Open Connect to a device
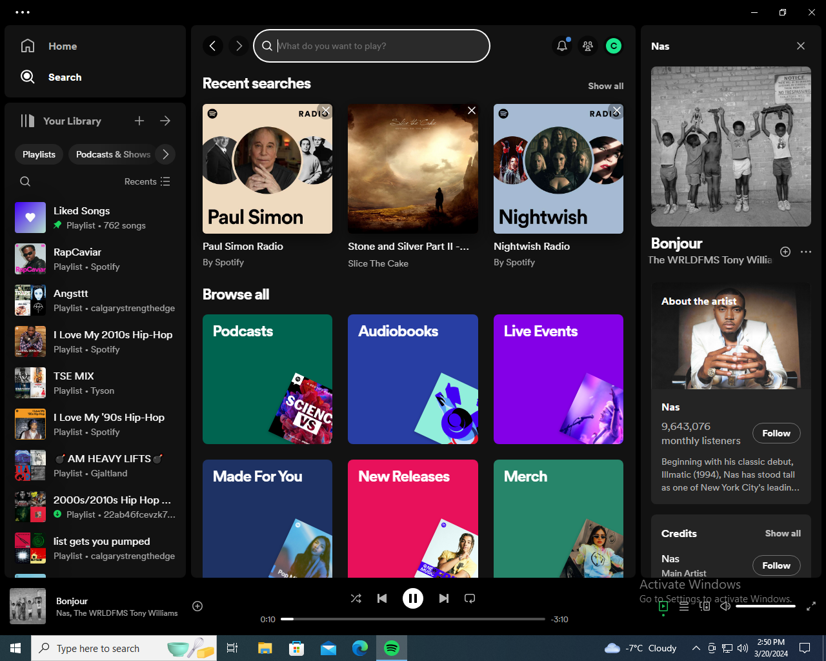Screen dimensions: 826x661 [705, 606]
